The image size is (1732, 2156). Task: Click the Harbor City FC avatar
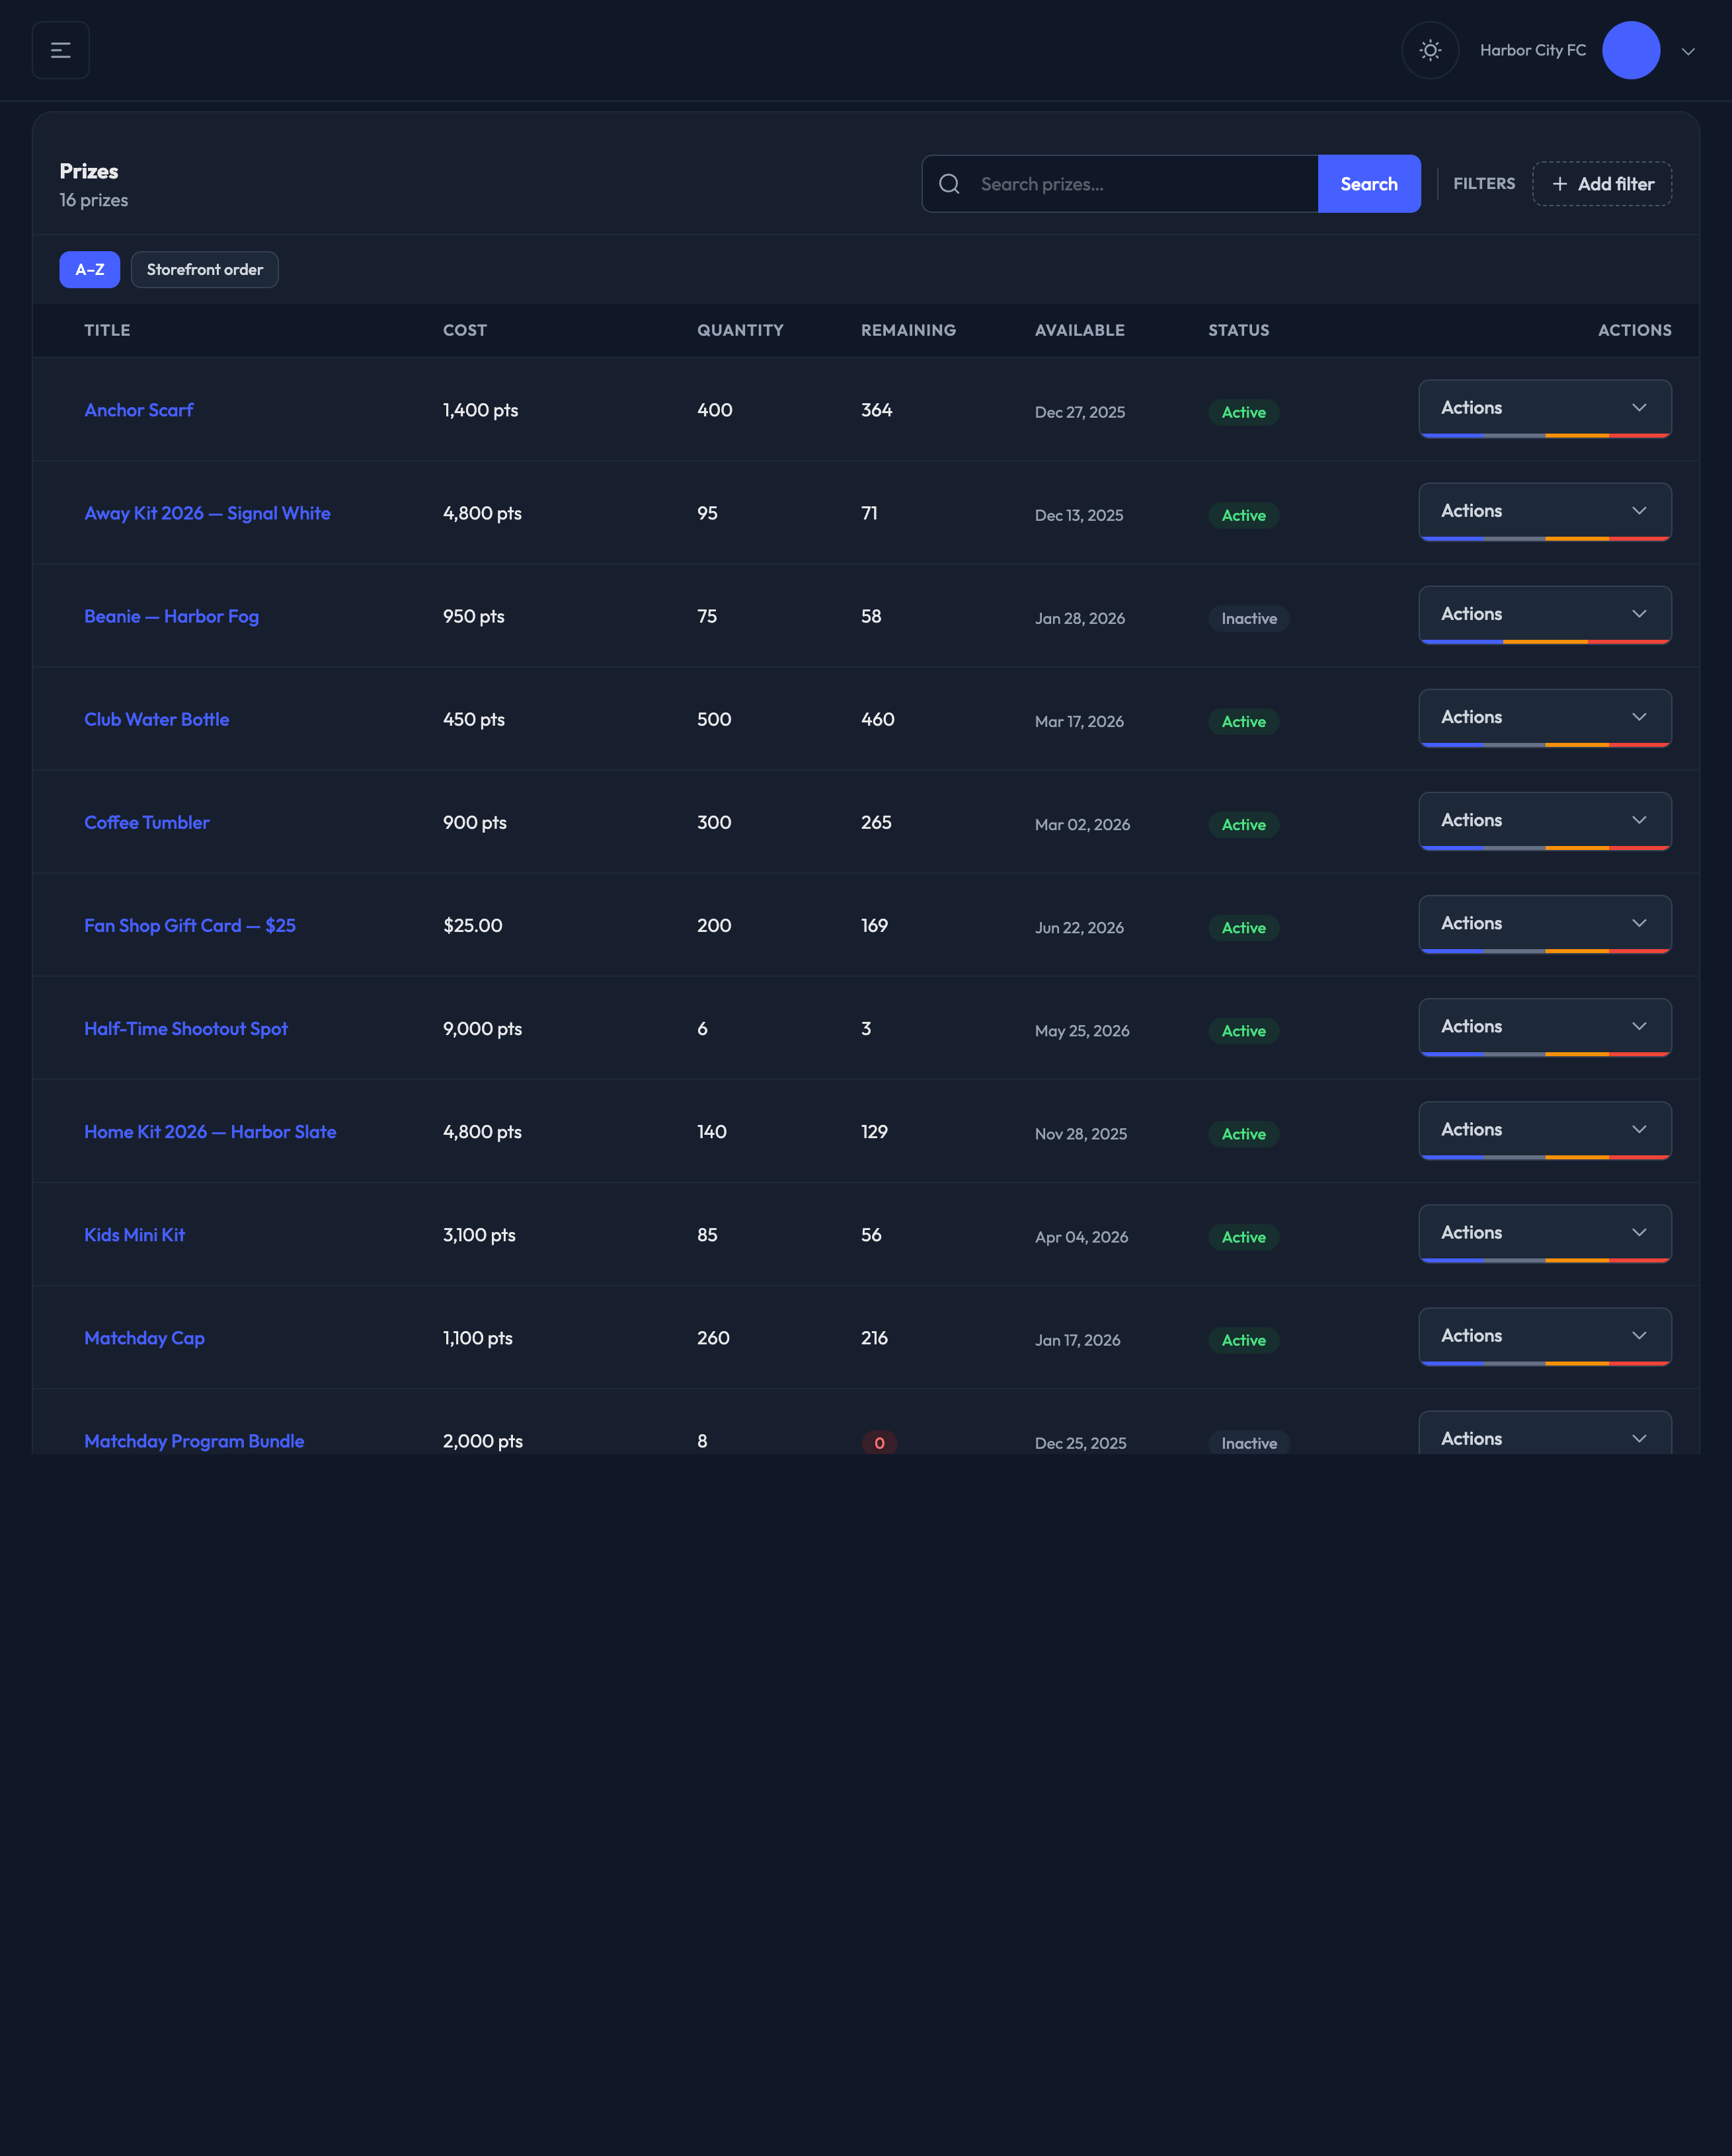pyautogui.click(x=1631, y=50)
